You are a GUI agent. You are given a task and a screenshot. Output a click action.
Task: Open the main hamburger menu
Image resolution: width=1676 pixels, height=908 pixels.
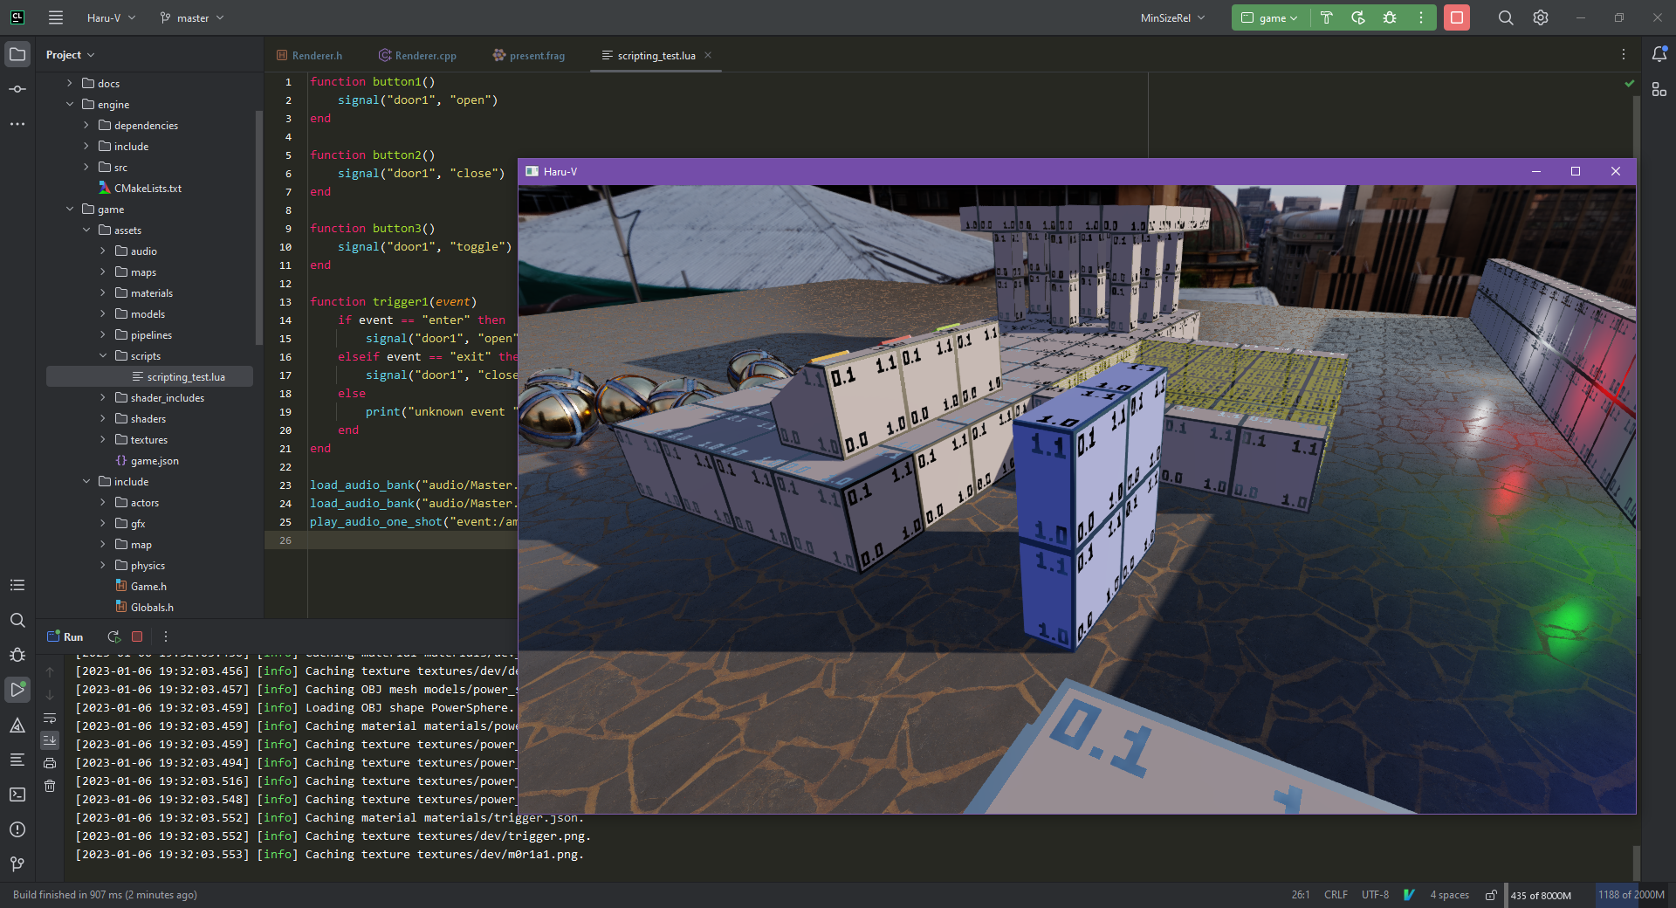56,17
